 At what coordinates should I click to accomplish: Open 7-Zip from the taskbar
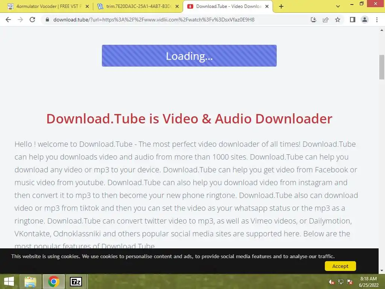click(x=76, y=281)
